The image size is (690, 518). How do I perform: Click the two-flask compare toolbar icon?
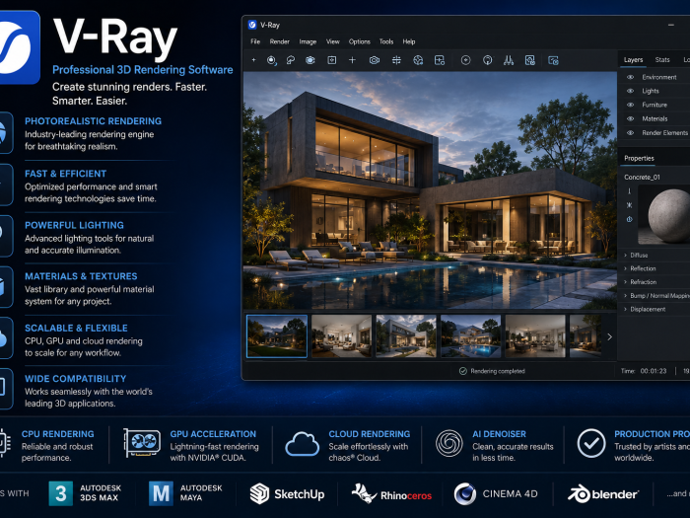coord(509,60)
